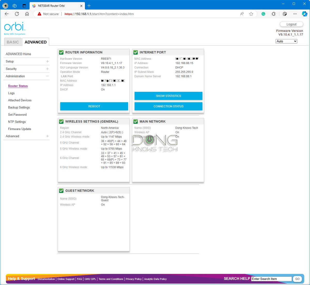
Task: Click the Wireless Settings green check icon
Action: coord(61,121)
